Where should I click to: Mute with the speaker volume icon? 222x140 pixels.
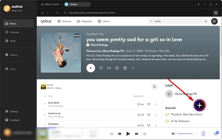pos(173,134)
